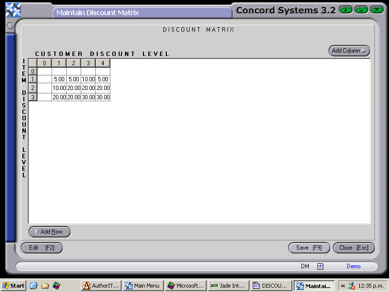Click row header 2 of the matrix
The image size is (389, 292).
point(33,88)
